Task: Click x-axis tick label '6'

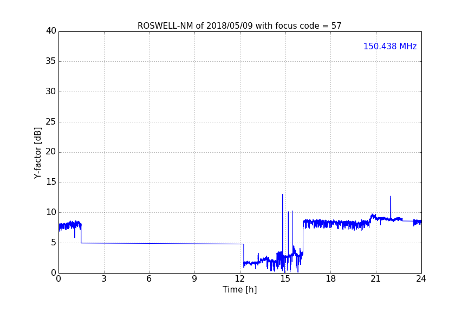Action: point(149,279)
